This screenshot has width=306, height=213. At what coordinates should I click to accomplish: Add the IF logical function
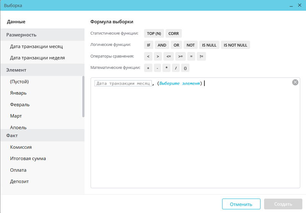(149, 45)
